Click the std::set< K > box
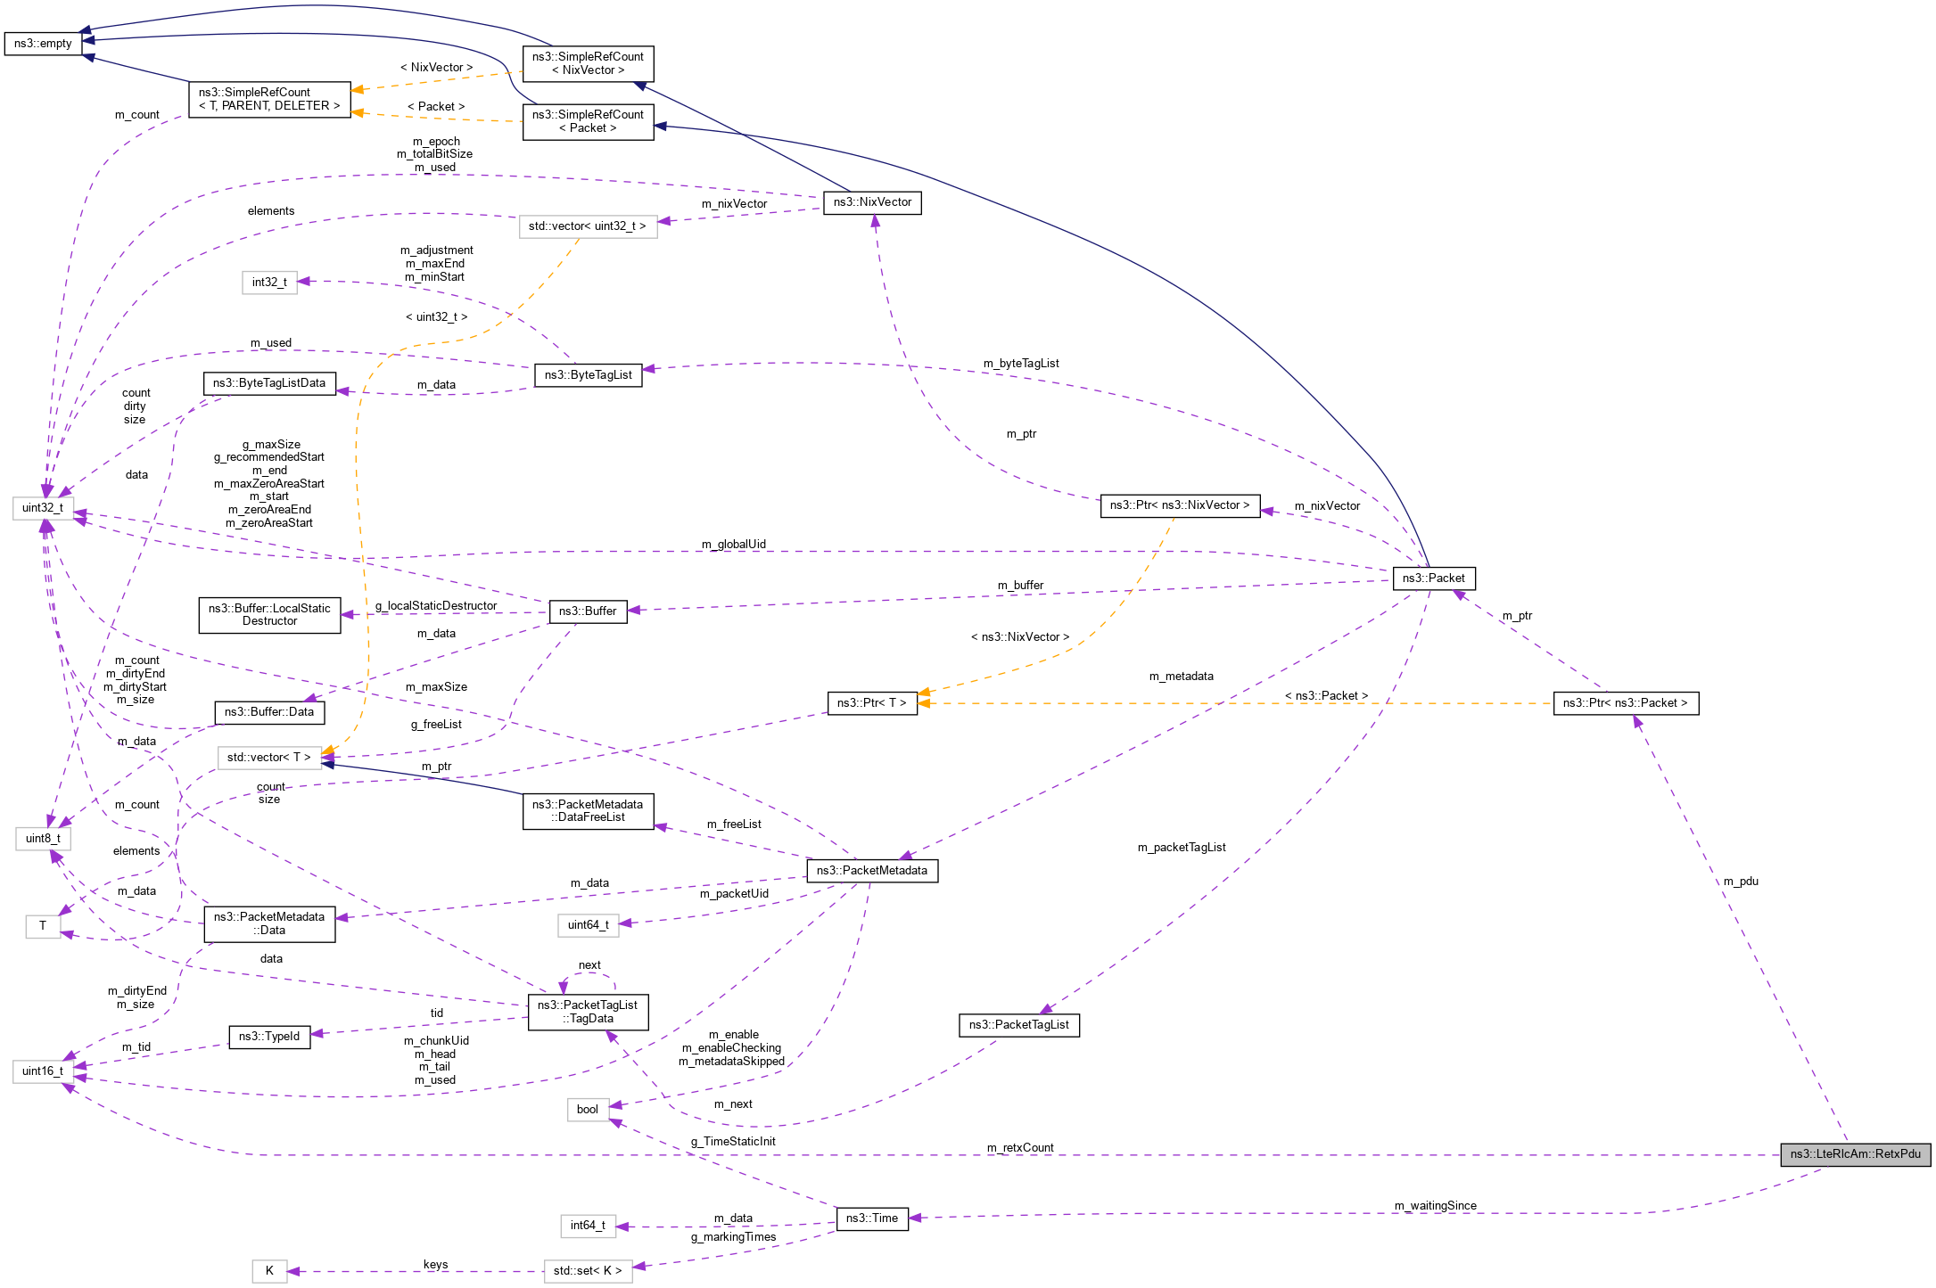The height and width of the screenshot is (1288, 1936). (588, 1271)
